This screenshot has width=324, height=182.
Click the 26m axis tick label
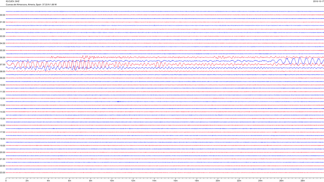pyautogui.click(x=281, y=181)
